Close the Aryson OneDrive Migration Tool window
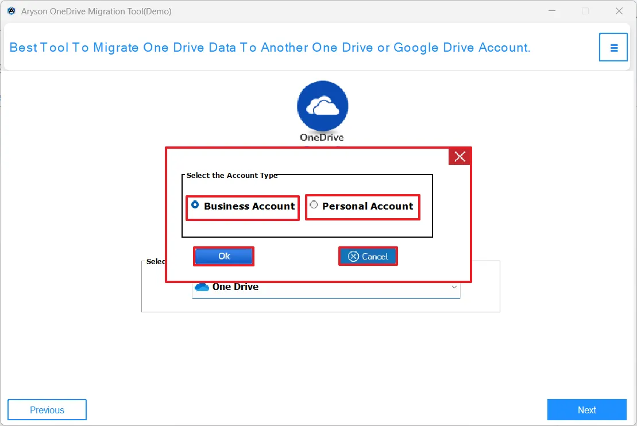637x426 pixels. (x=619, y=11)
